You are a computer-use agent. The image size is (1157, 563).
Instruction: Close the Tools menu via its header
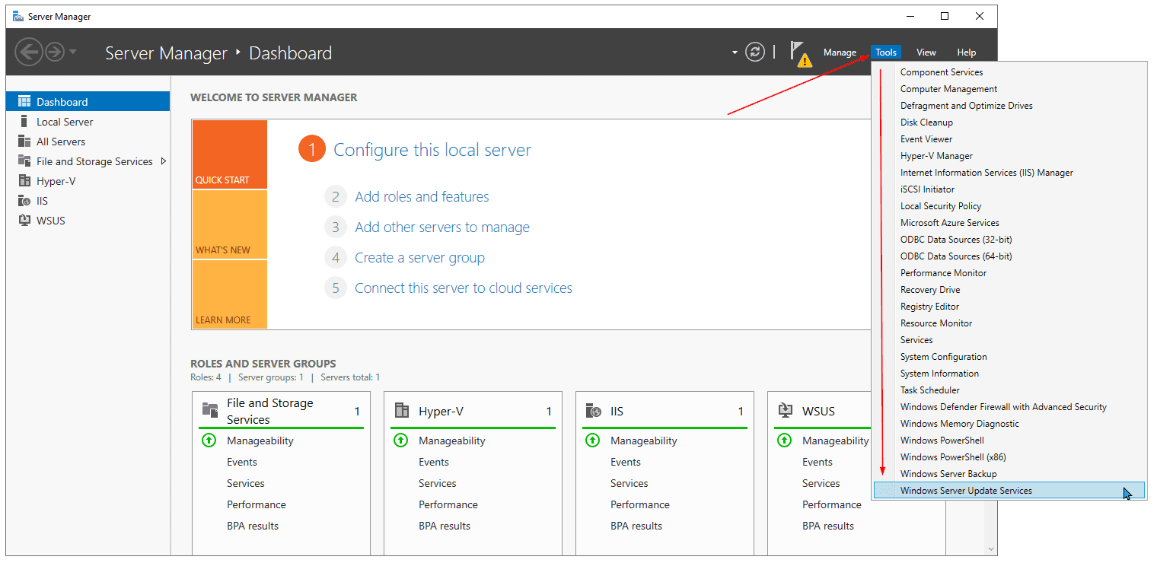886,52
